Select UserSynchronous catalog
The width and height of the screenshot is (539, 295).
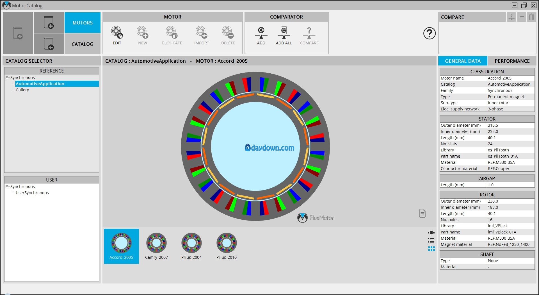coord(32,193)
